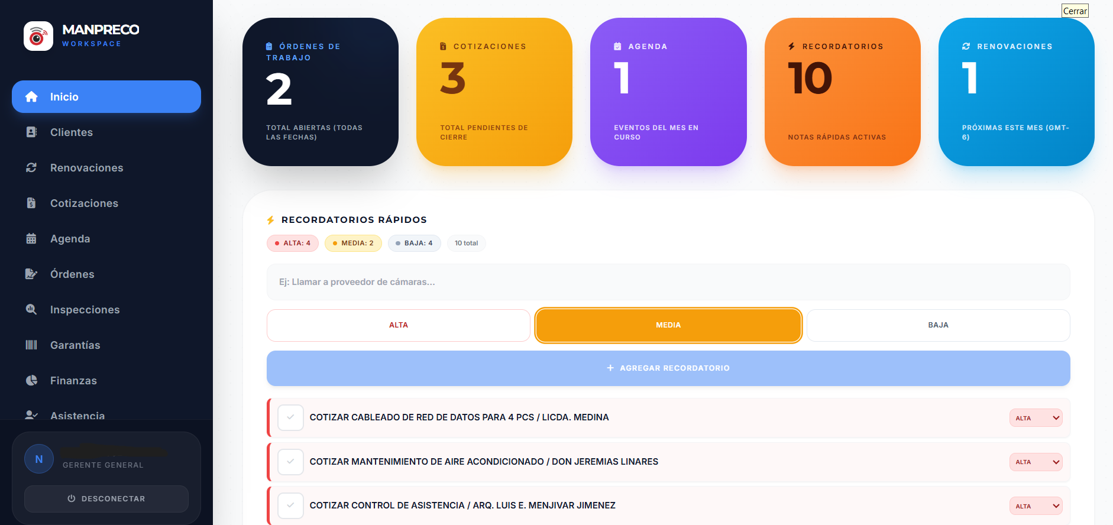Screen dimensions: 1113x525
Task: Click the Asistencia user-check icon
Action: (x=31, y=415)
